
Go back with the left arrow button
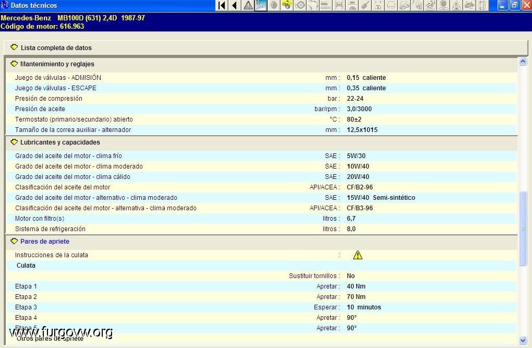pos(235,5)
